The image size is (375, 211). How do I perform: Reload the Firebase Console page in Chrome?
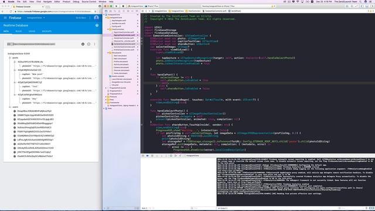[11, 11]
